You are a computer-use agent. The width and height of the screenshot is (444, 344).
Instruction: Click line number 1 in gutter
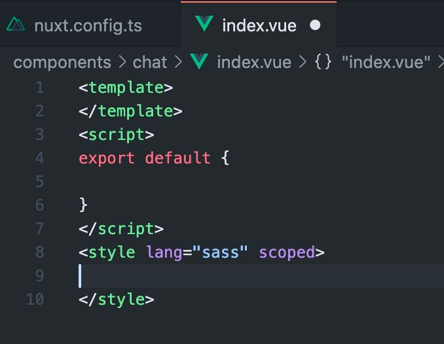point(40,88)
